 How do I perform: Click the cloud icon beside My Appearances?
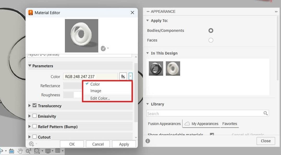(187, 124)
